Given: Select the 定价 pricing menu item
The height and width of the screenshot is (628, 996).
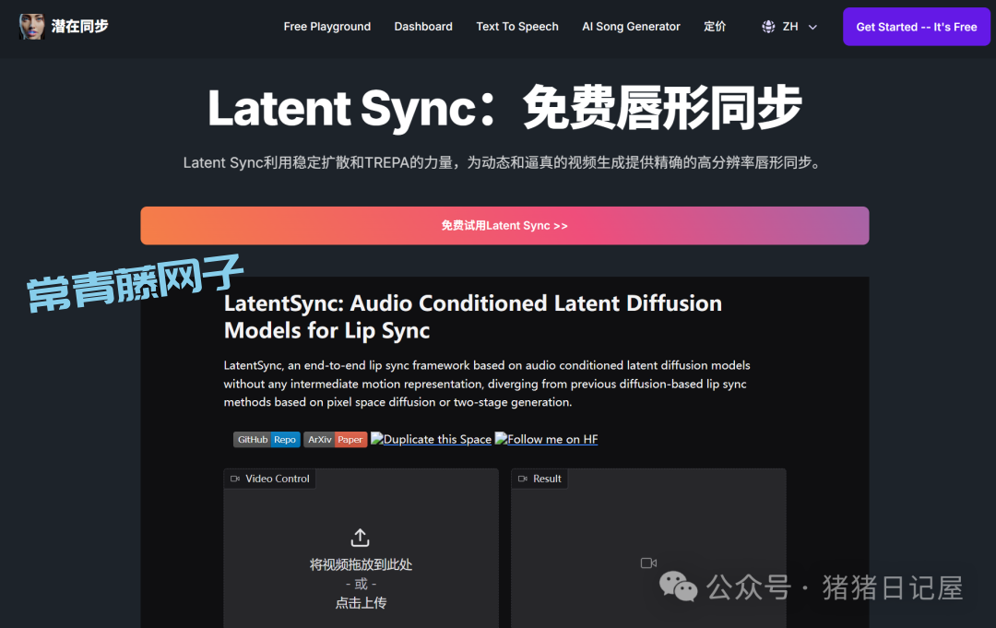Looking at the screenshot, I should [x=715, y=27].
